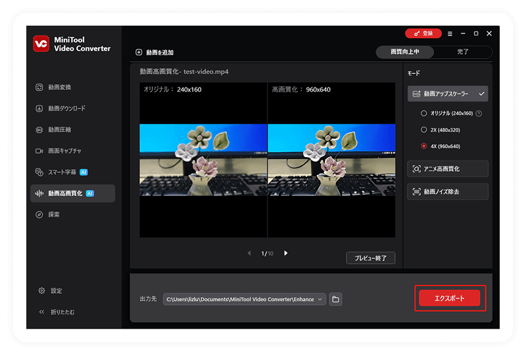Click the 1/10 frame counter
Viewport: 526px width, 355px height.
[268, 253]
